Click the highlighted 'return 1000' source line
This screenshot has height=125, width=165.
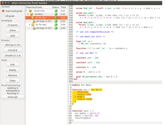point(84,94)
